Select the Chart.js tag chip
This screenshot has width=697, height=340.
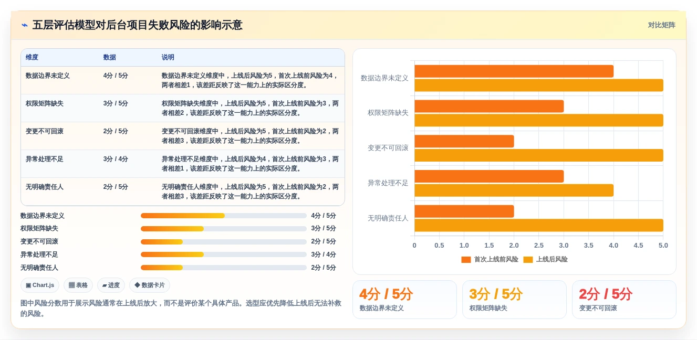[40, 285]
